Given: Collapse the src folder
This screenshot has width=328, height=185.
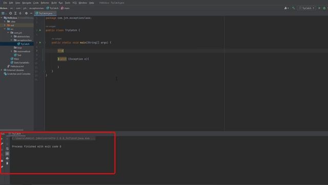Looking at the screenshot, I should (5, 29).
